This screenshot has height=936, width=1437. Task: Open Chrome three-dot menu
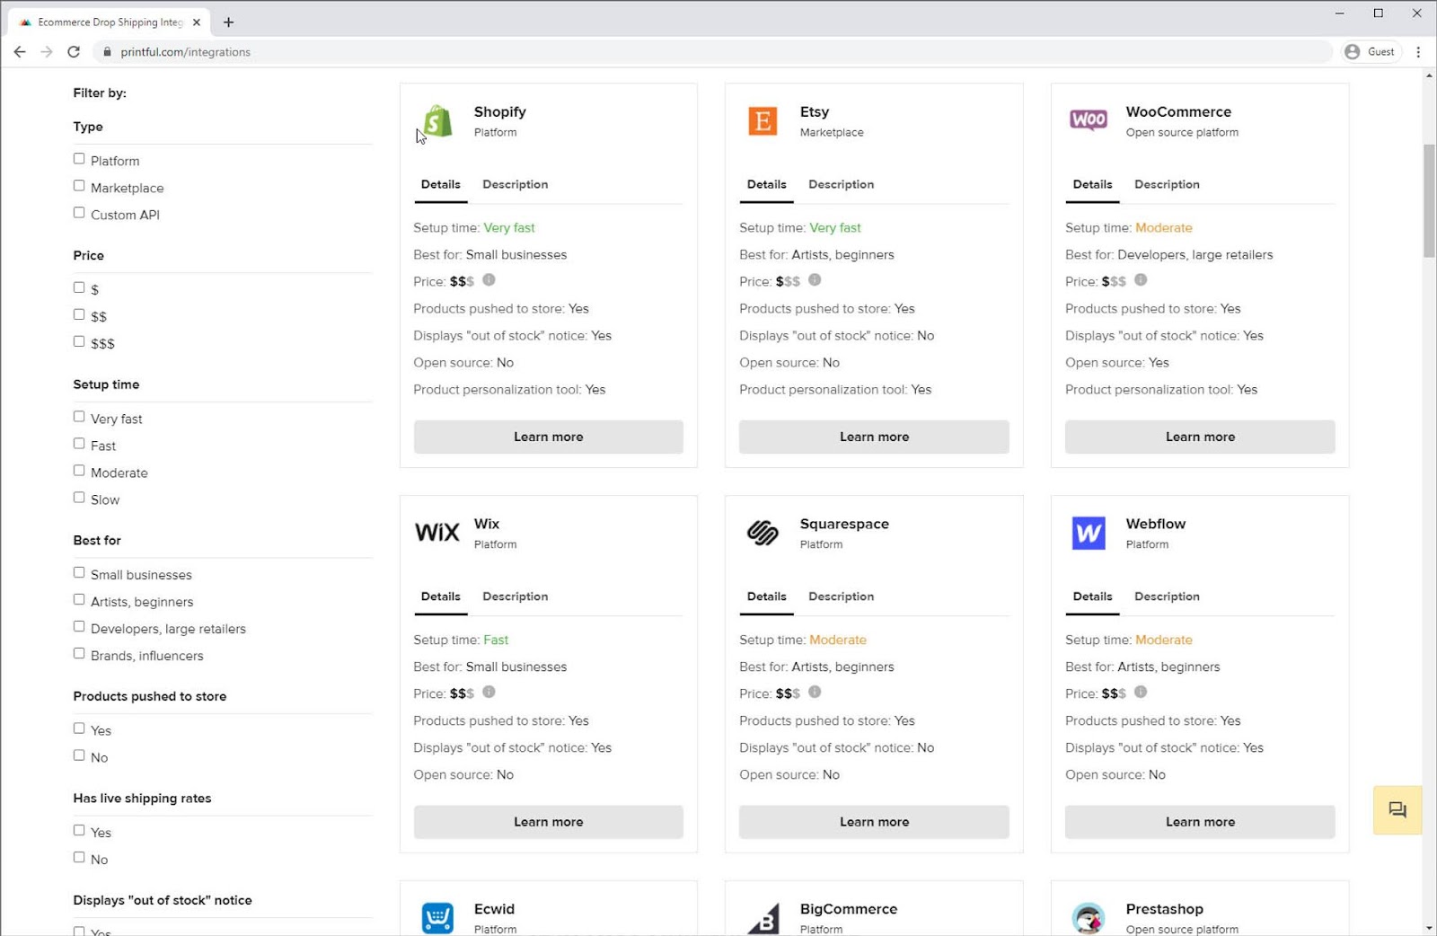[1418, 52]
